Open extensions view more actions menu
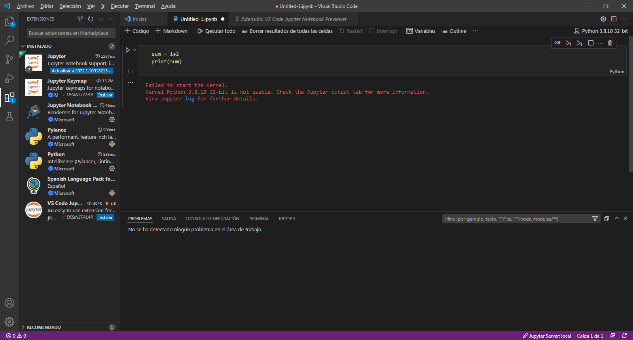The image size is (633, 340). pos(111,19)
